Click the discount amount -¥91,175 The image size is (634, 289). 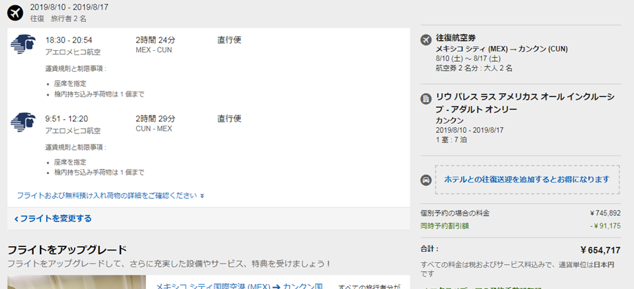(x=605, y=226)
